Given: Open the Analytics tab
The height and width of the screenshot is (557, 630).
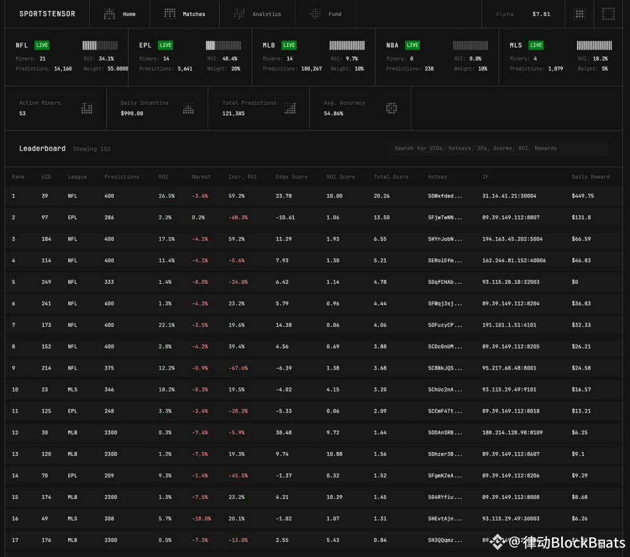Looking at the screenshot, I should pos(257,14).
